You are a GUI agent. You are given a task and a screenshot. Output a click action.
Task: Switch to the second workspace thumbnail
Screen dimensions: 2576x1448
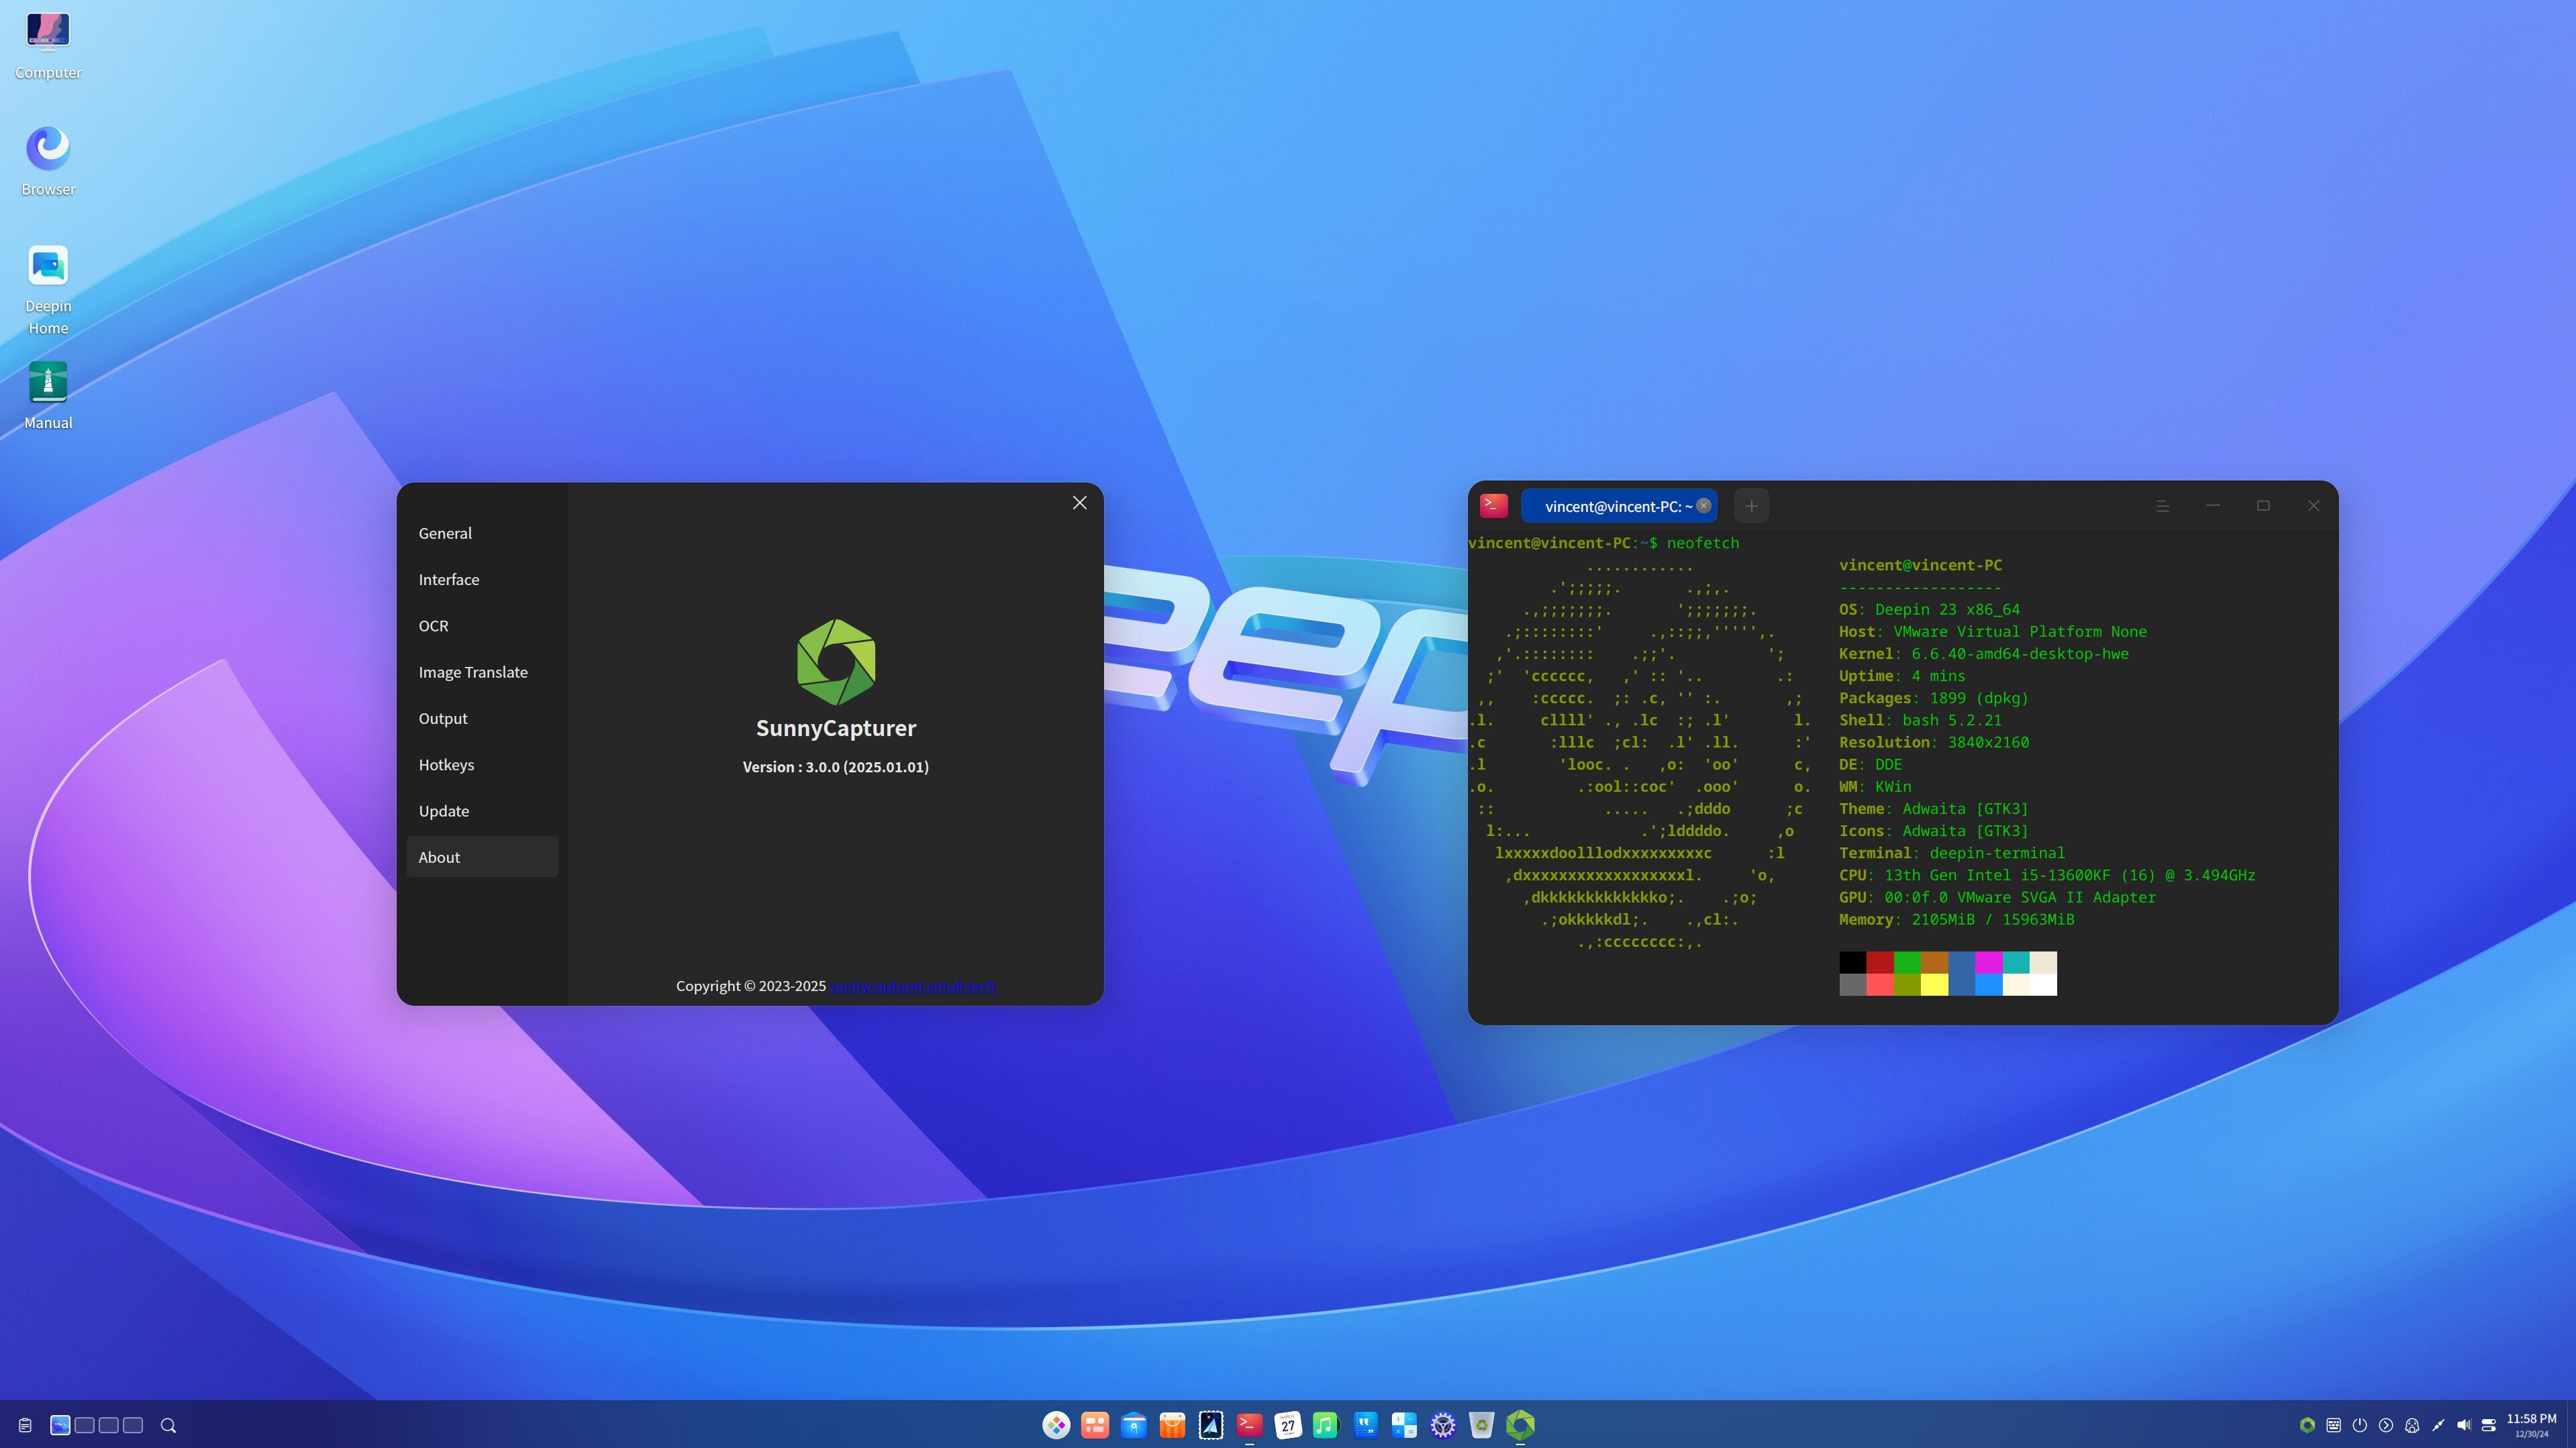[x=84, y=1425]
